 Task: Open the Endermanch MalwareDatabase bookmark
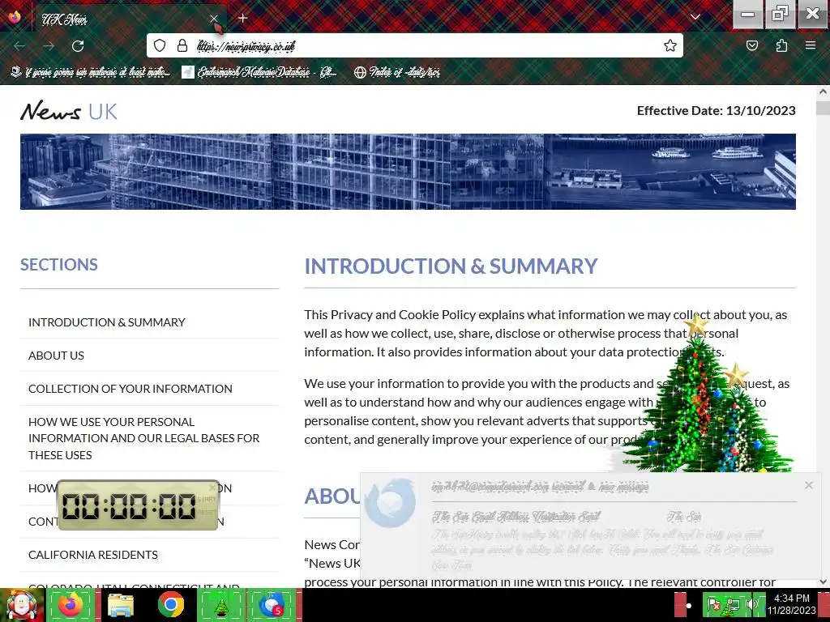[x=259, y=72]
